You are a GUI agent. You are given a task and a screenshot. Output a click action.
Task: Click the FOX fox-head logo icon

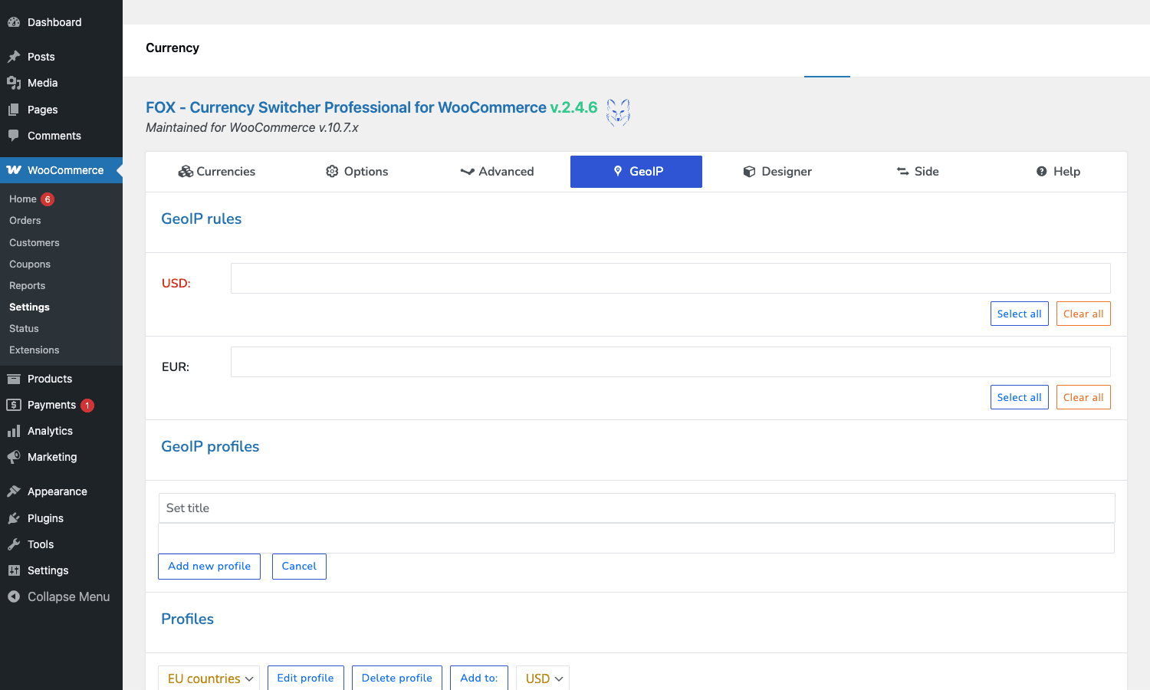pyautogui.click(x=618, y=113)
